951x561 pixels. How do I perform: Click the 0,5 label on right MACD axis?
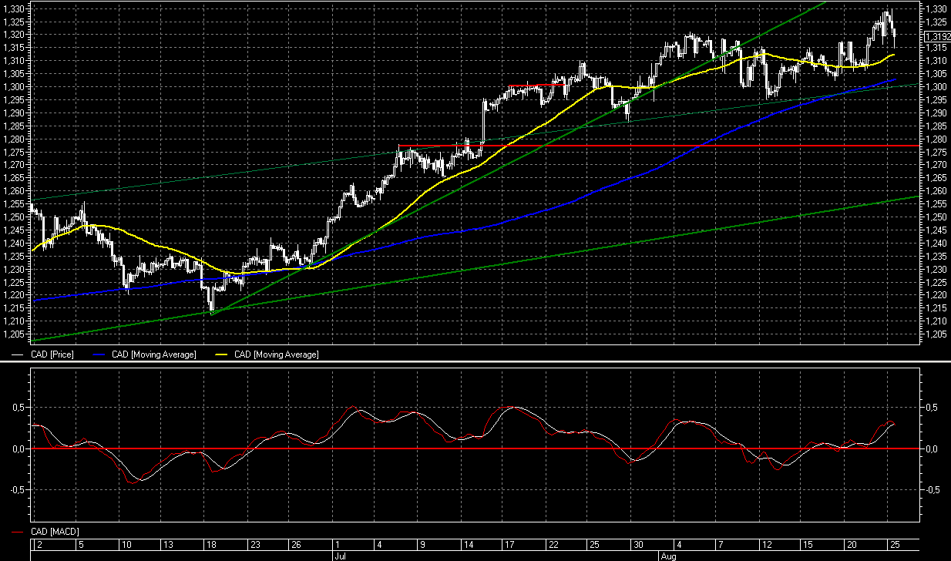(x=931, y=407)
